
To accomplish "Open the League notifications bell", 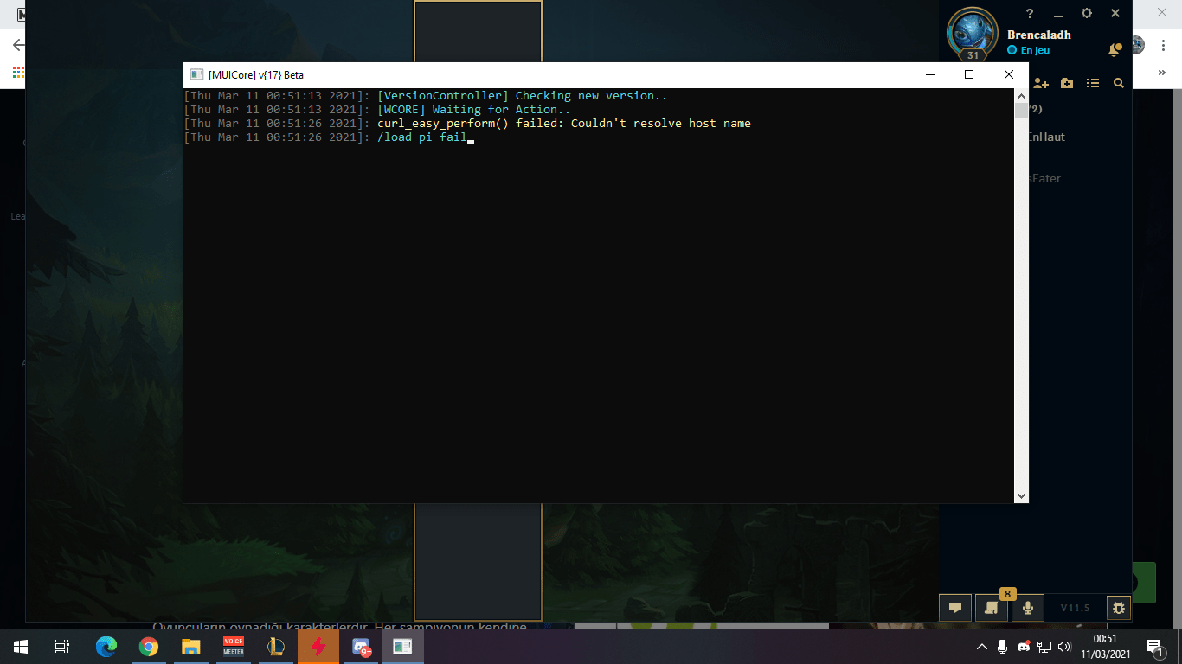I will click(1115, 50).
